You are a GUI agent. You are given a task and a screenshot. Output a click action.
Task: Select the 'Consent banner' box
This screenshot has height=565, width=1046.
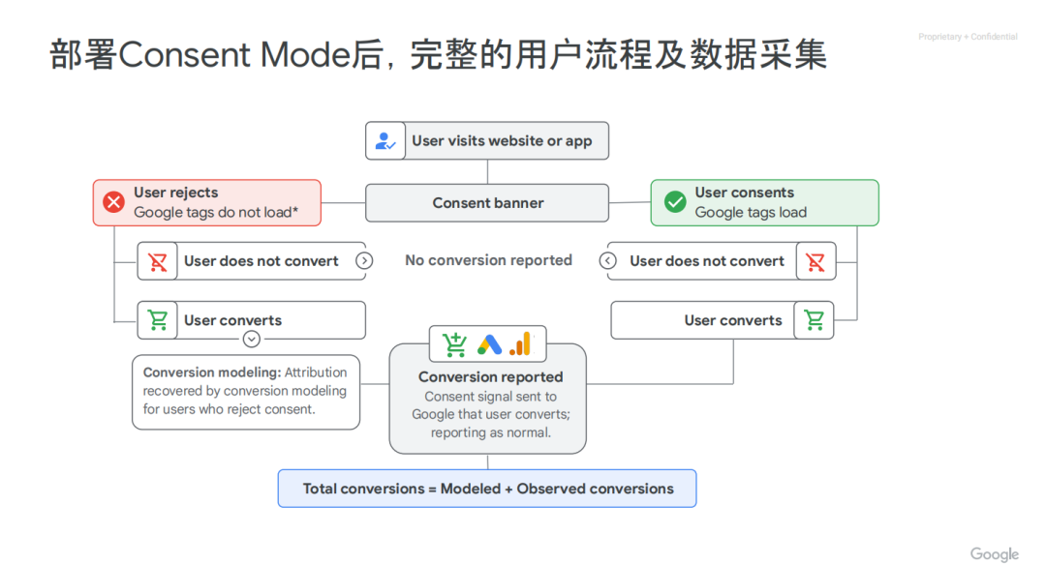coord(487,203)
